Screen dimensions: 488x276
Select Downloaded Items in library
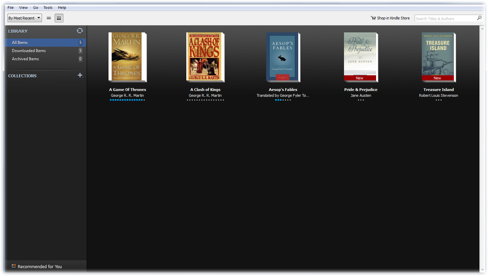(45, 51)
